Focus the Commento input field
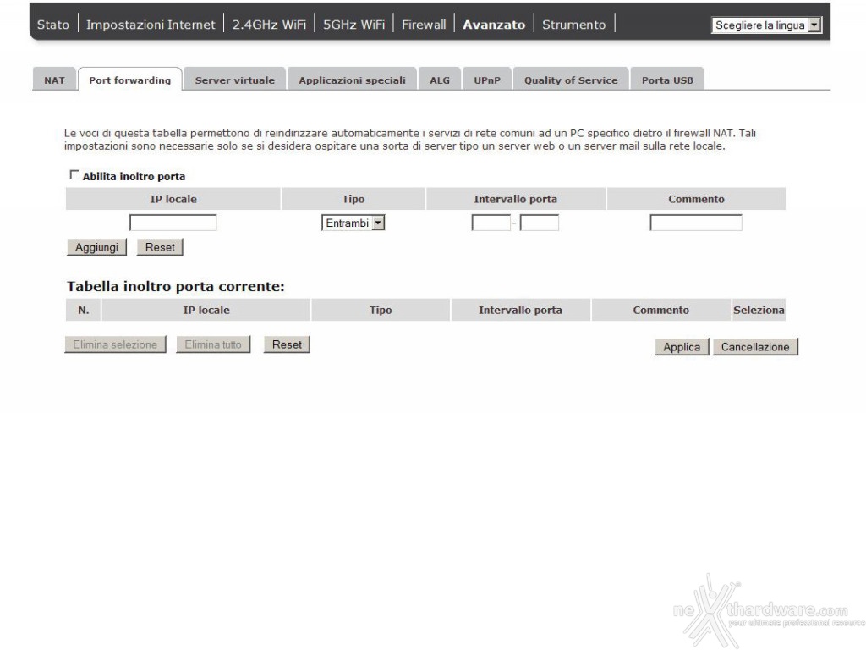 click(x=696, y=223)
